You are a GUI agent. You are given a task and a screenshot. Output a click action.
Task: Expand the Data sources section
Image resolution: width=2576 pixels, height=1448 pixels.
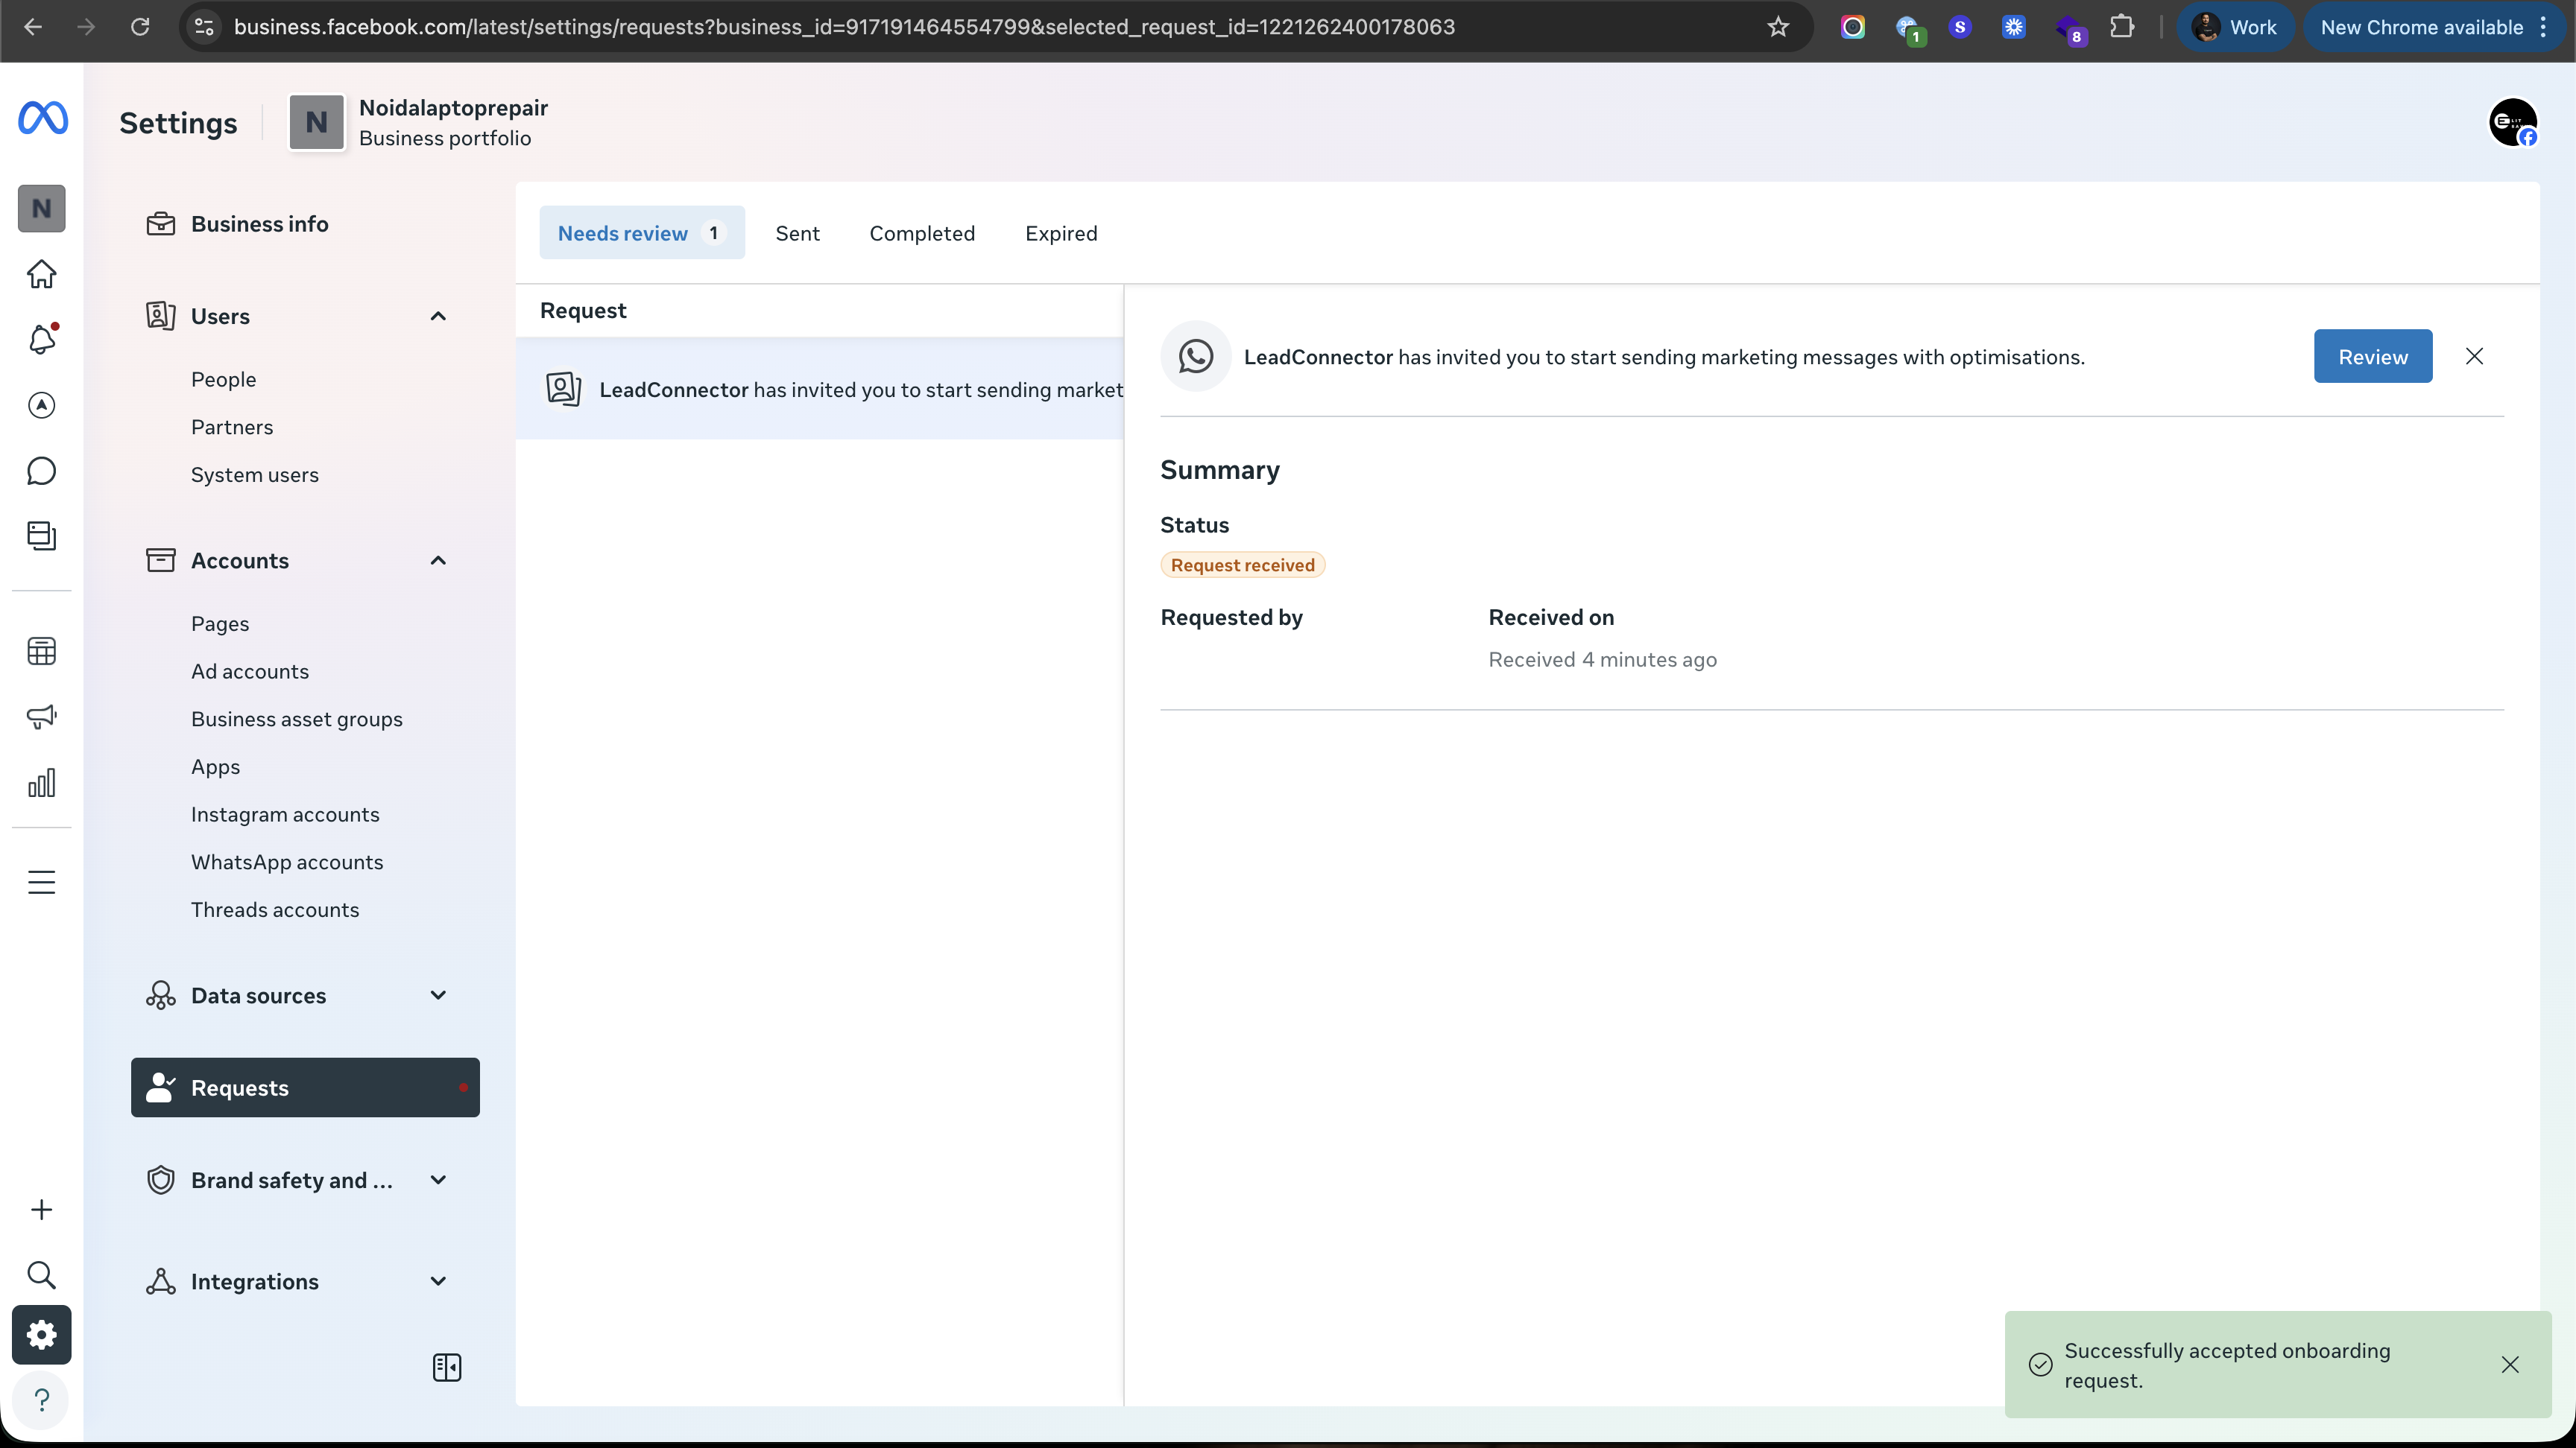tap(438, 995)
